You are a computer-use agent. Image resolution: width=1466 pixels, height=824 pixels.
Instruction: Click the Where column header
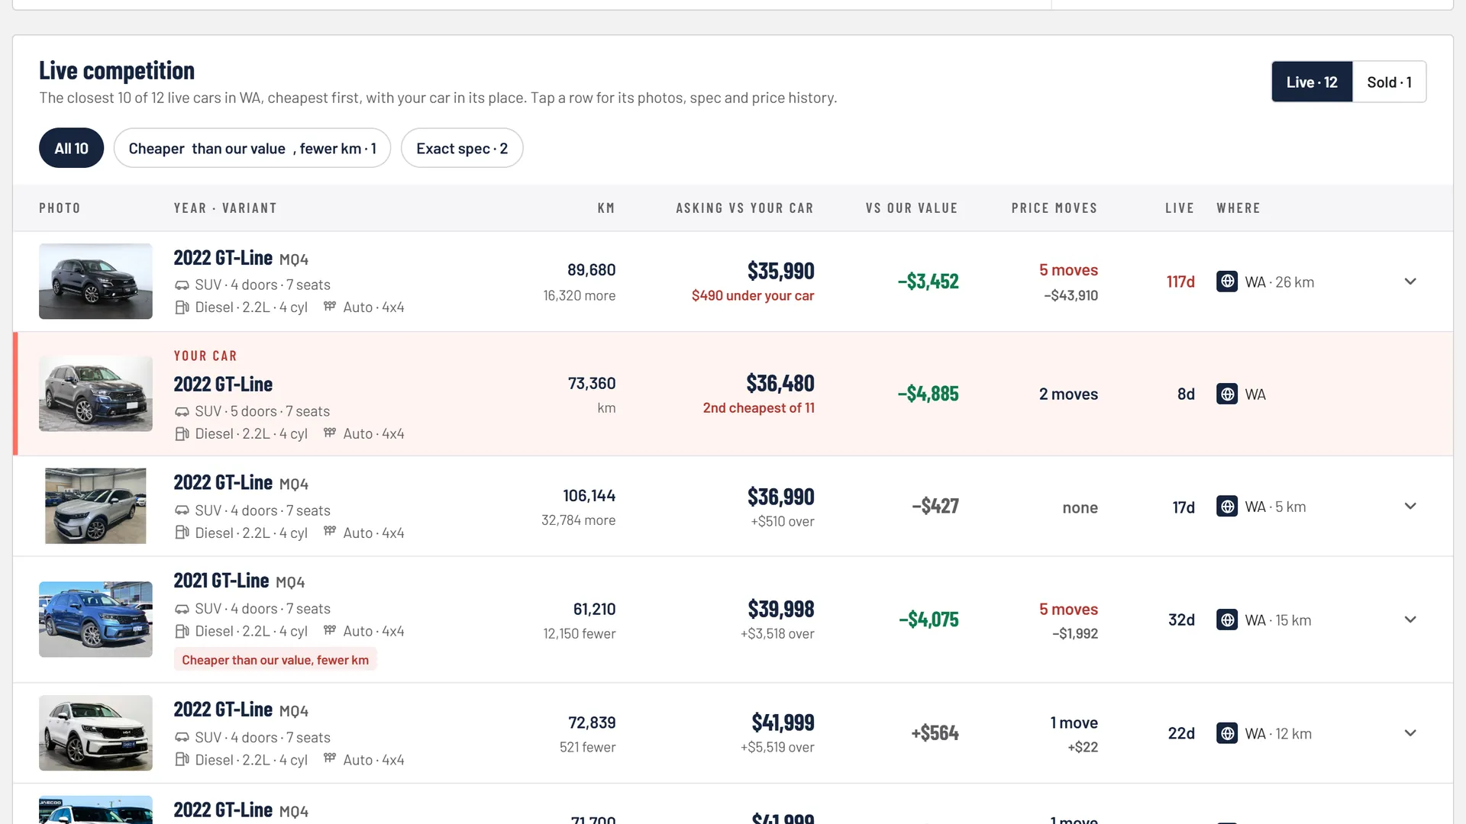(x=1238, y=208)
